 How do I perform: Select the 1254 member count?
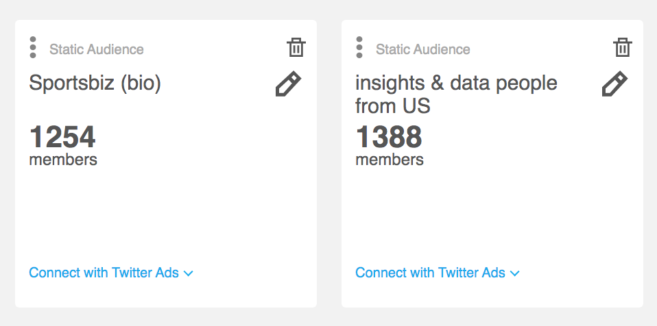pyautogui.click(x=62, y=137)
